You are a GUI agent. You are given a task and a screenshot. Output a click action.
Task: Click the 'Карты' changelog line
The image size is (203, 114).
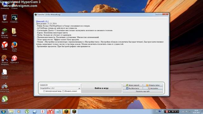click(52, 33)
